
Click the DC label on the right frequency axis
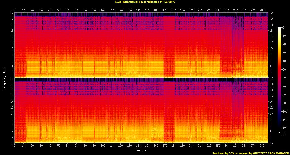coord(271,143)
